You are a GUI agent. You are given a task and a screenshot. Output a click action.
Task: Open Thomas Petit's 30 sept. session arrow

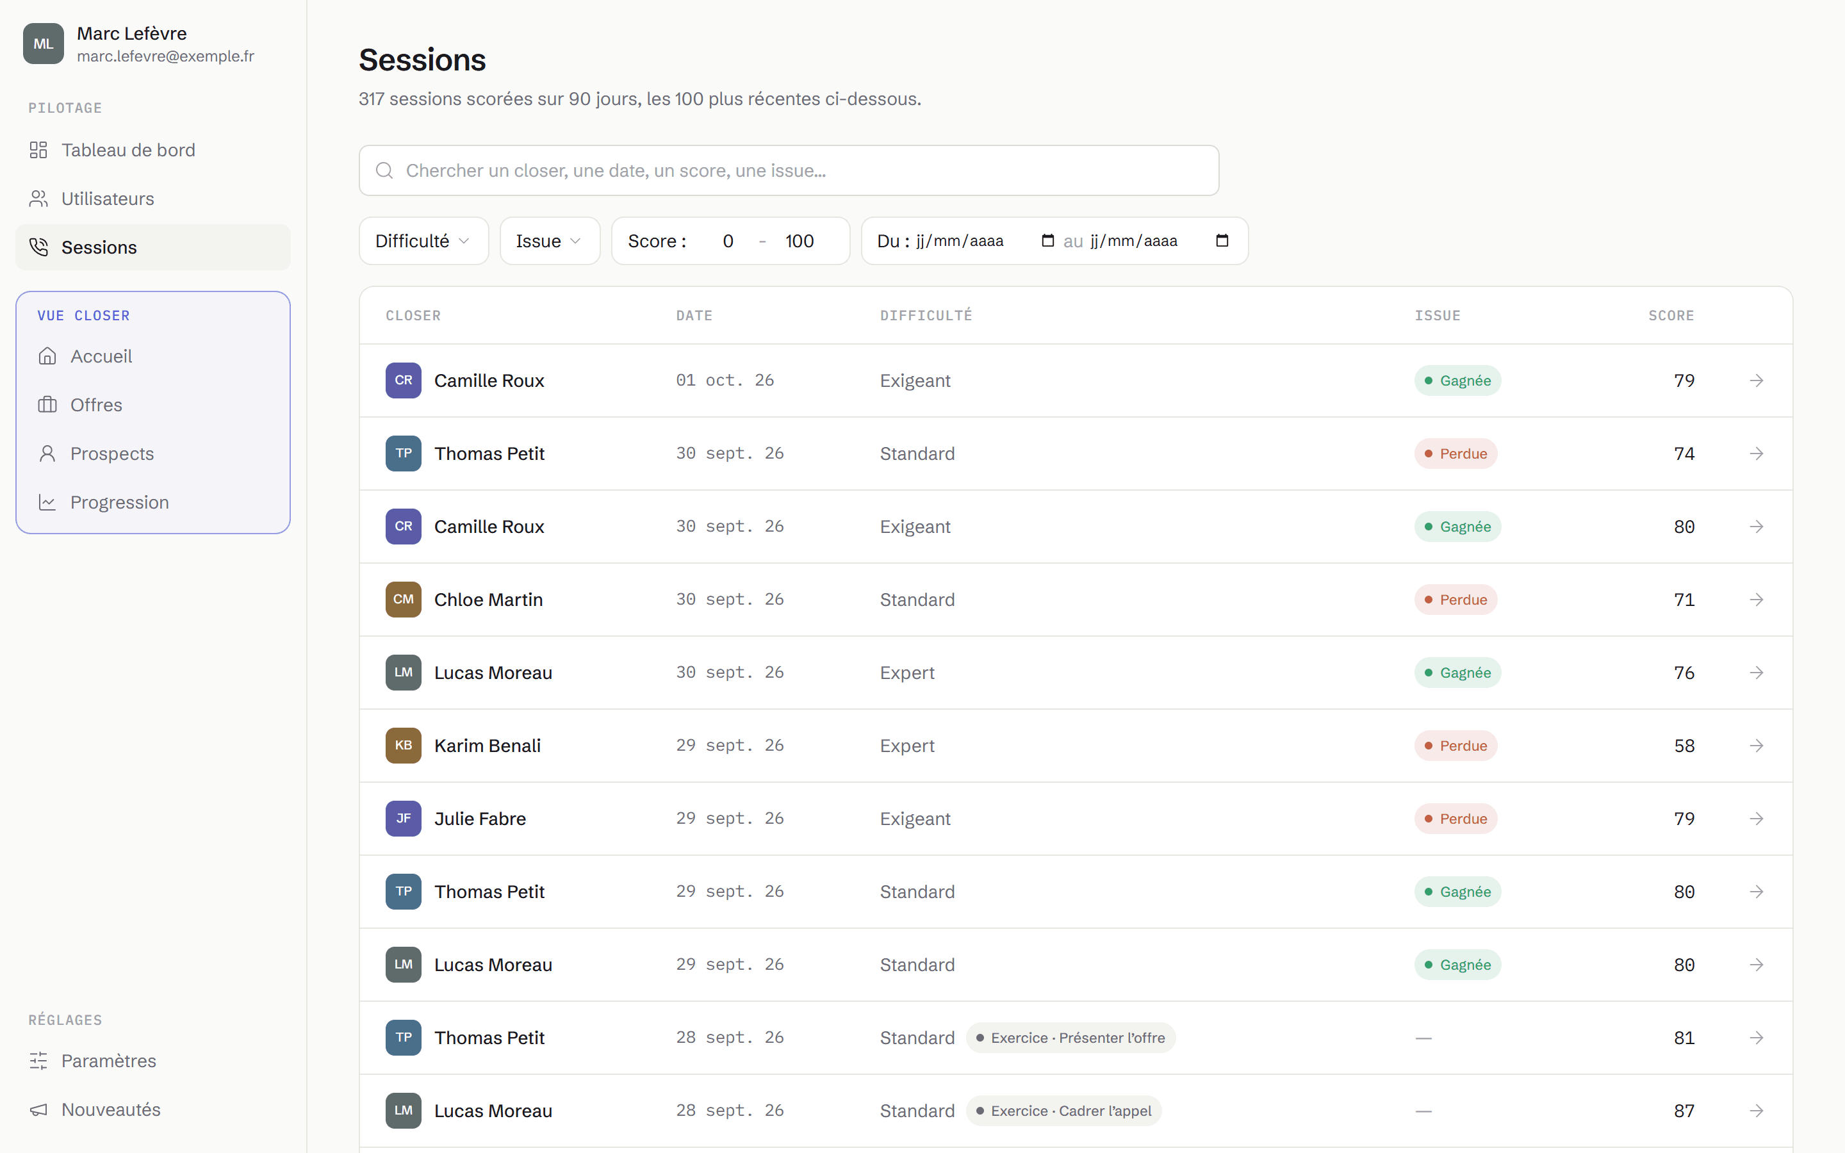coord(1757,454)
